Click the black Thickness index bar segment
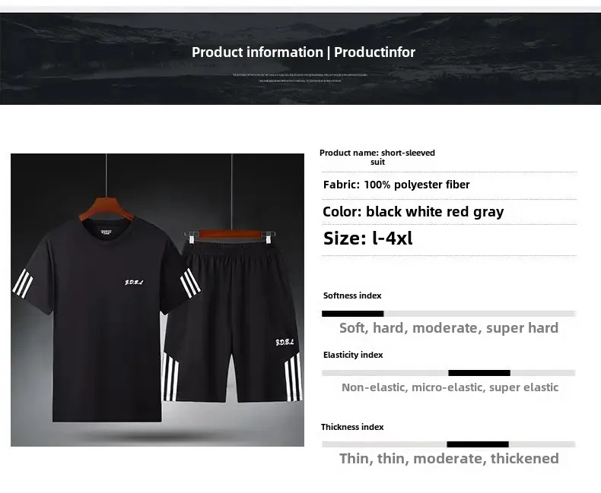Viewport: 601px width, 493px height. 478,444
